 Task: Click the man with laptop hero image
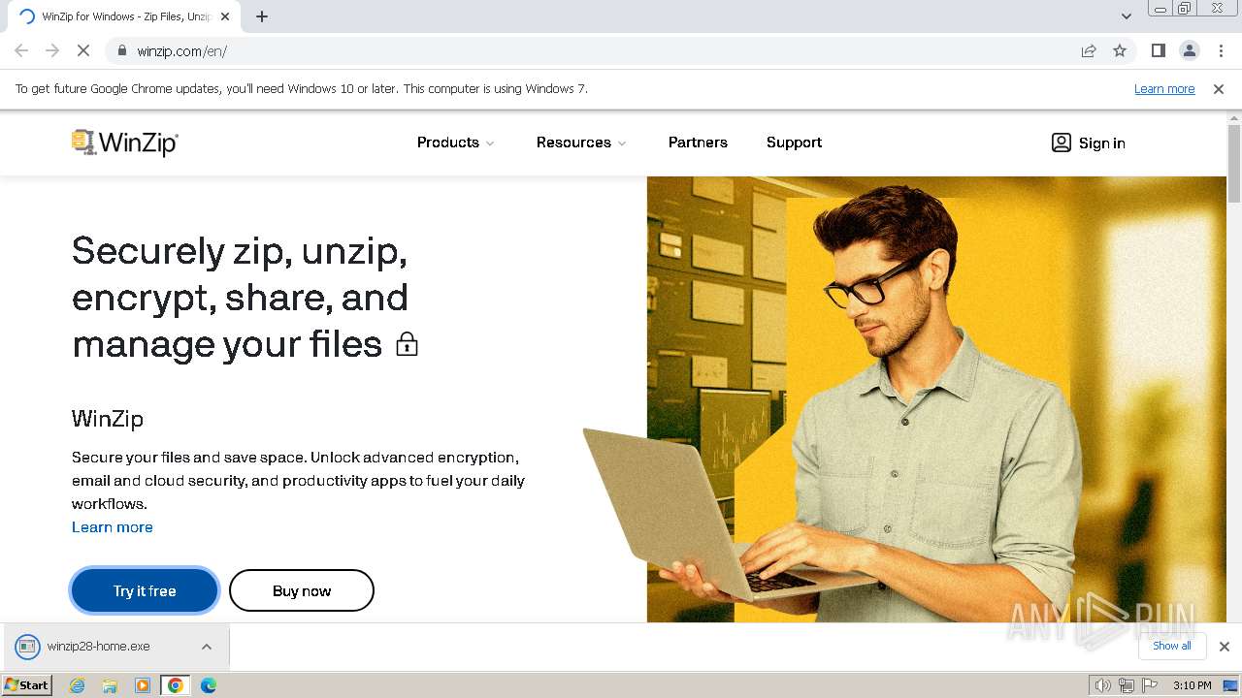[904, 399]
